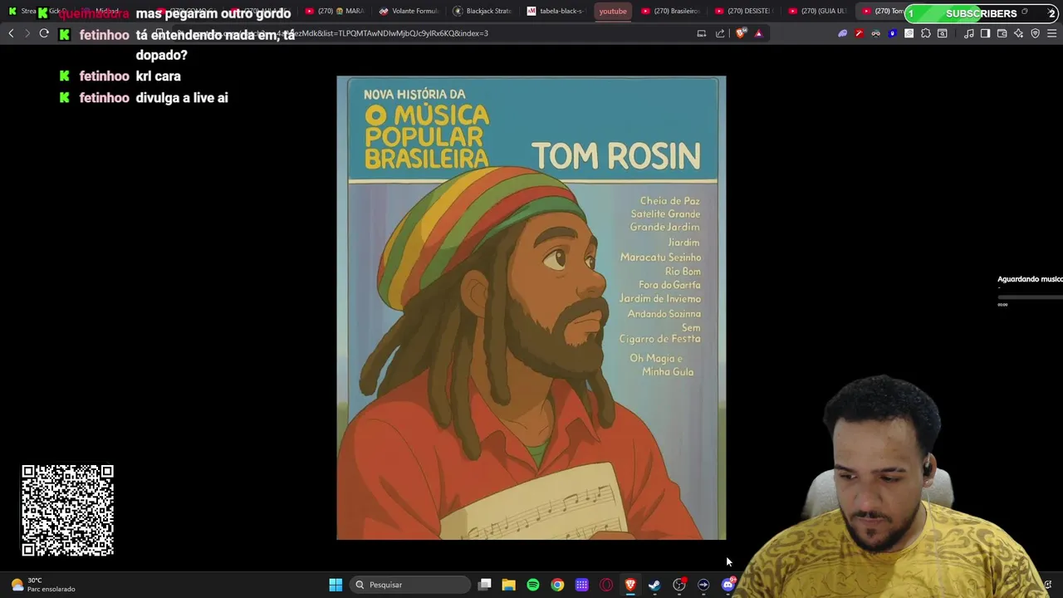Click the 'Aguardando musica' progress bar
Viewport: 1063px width, 598px height.
point(1030,297)
